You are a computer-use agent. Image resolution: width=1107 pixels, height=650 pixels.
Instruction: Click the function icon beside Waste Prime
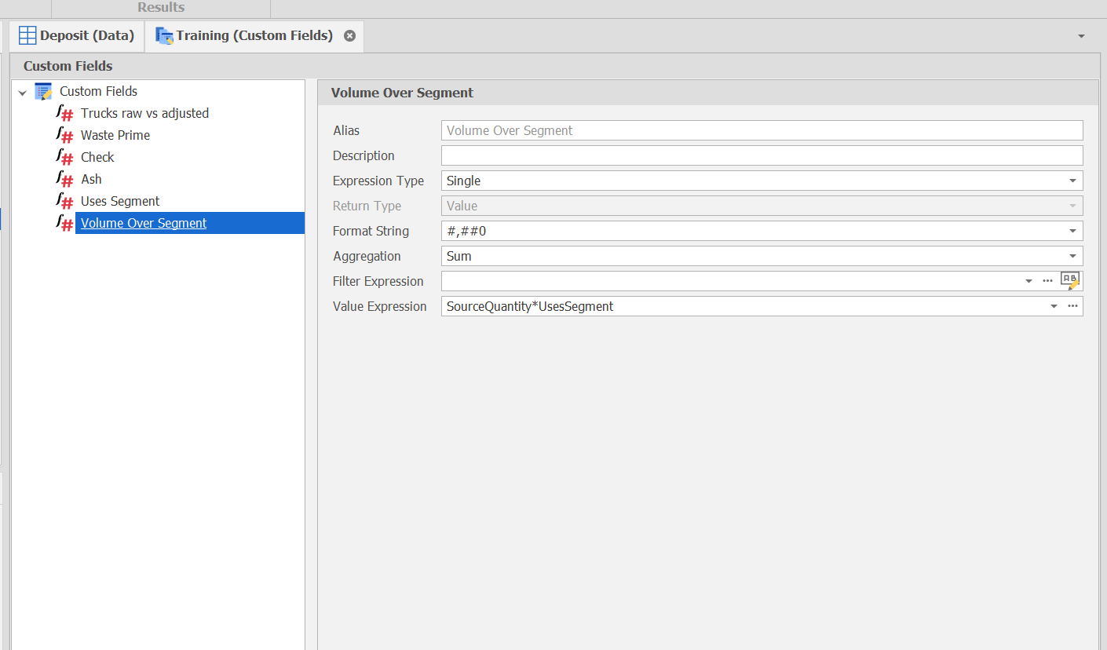65,135
